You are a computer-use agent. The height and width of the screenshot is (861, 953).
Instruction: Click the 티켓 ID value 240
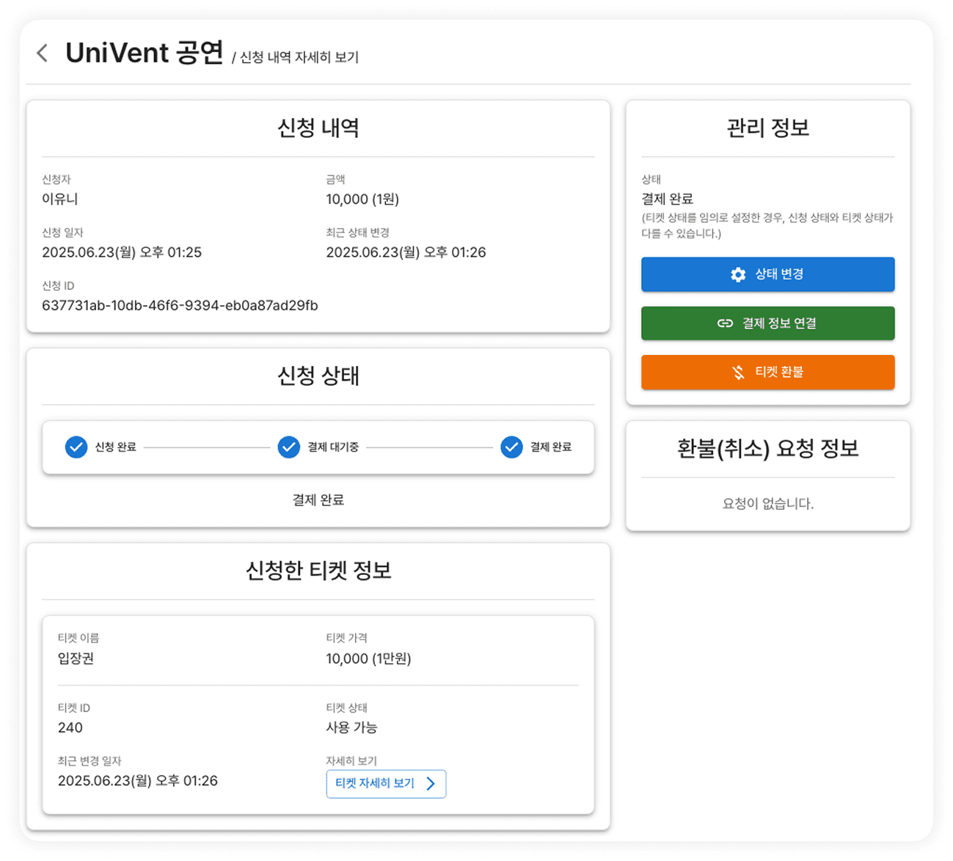tap(70, 728)
